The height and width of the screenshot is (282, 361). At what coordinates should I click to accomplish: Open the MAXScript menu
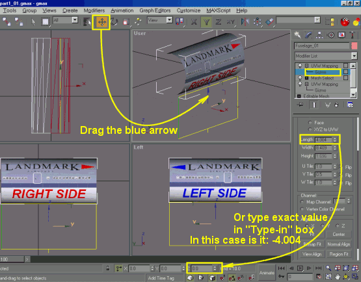pos(219,10)
